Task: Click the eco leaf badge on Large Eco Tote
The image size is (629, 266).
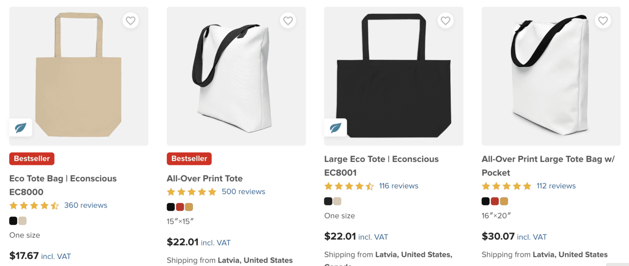Action: [335, 127]
